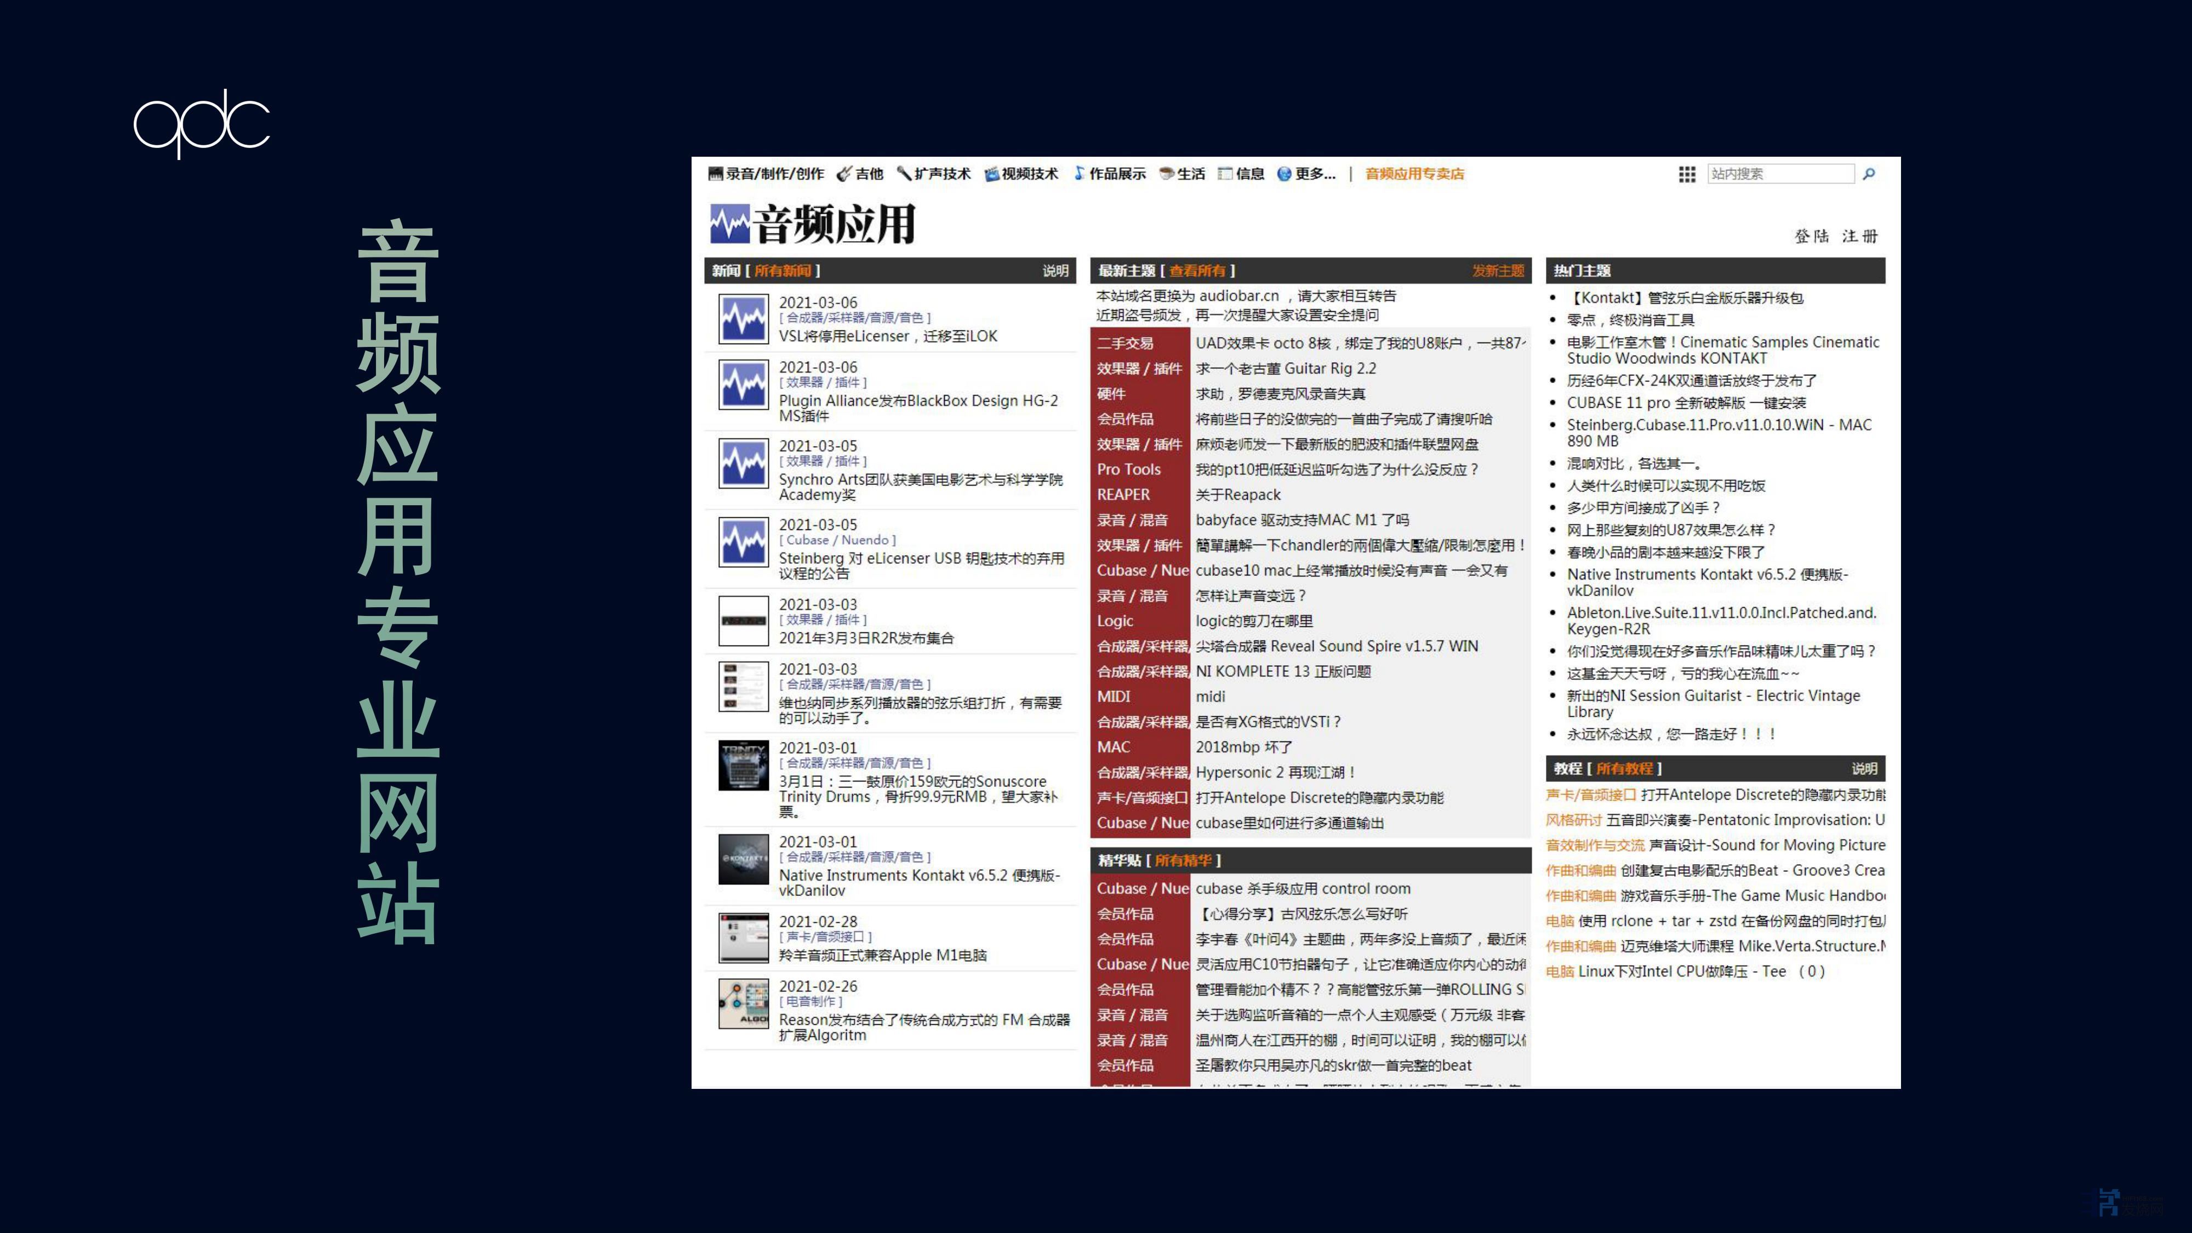The width and height of the screenshot is (2192, 1233).
Task: Click the keyboard icon beside 录音/制作/创作
Action: point(716,174)
